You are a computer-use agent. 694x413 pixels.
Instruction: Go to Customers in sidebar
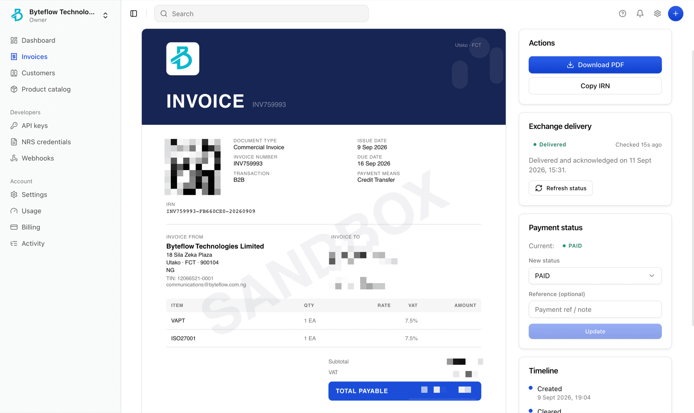tap(60, 73)
